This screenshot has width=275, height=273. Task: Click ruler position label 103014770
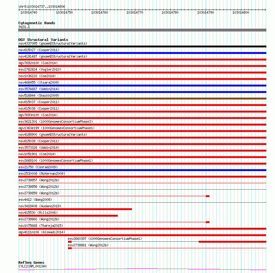pos(135,12)
